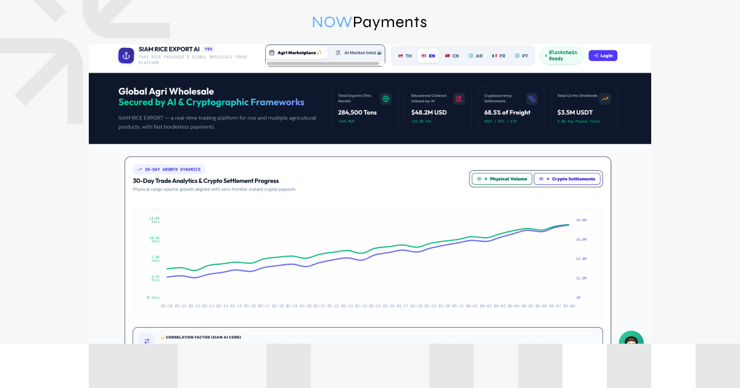Click the clipboard icon in Agri Marketplace tab

[272, 53]
